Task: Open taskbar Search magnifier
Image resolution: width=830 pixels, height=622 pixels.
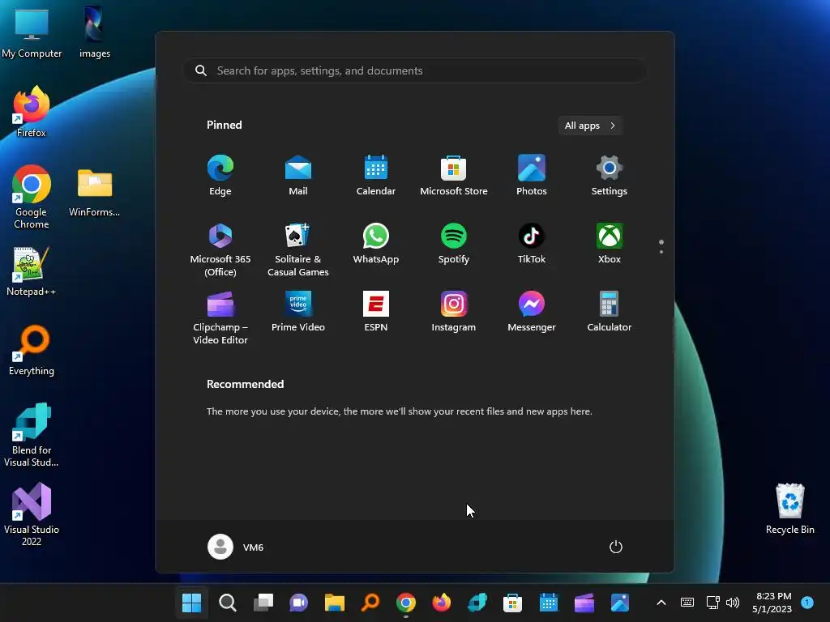Action: (x=228, y=603)
